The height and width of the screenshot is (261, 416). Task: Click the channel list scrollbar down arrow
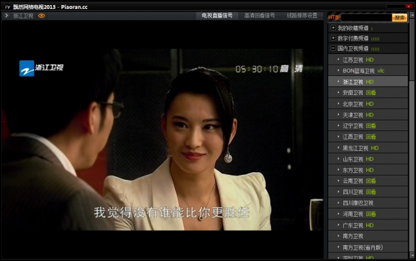412,255
